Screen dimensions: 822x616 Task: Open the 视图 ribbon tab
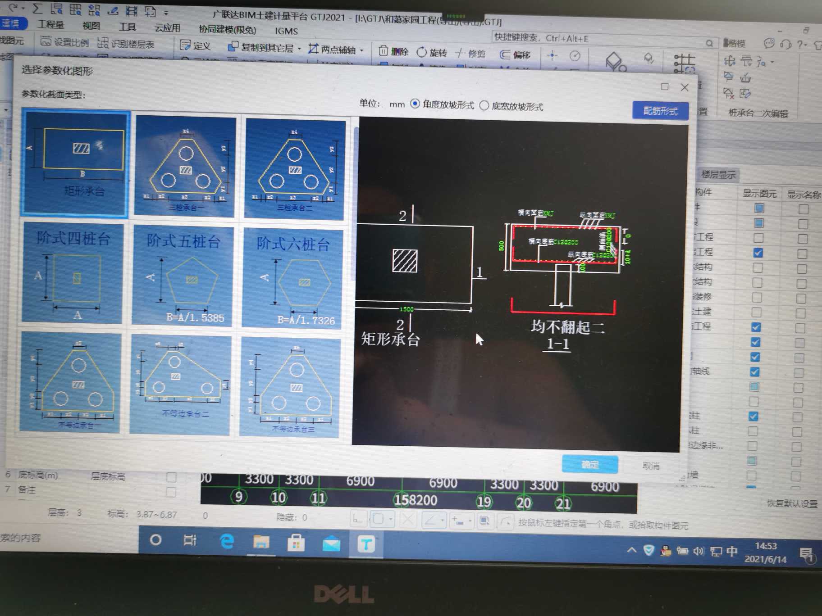pyautogui.click(x=91, y=26)
